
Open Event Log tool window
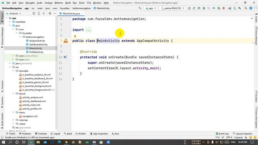(x=222, y=134)
